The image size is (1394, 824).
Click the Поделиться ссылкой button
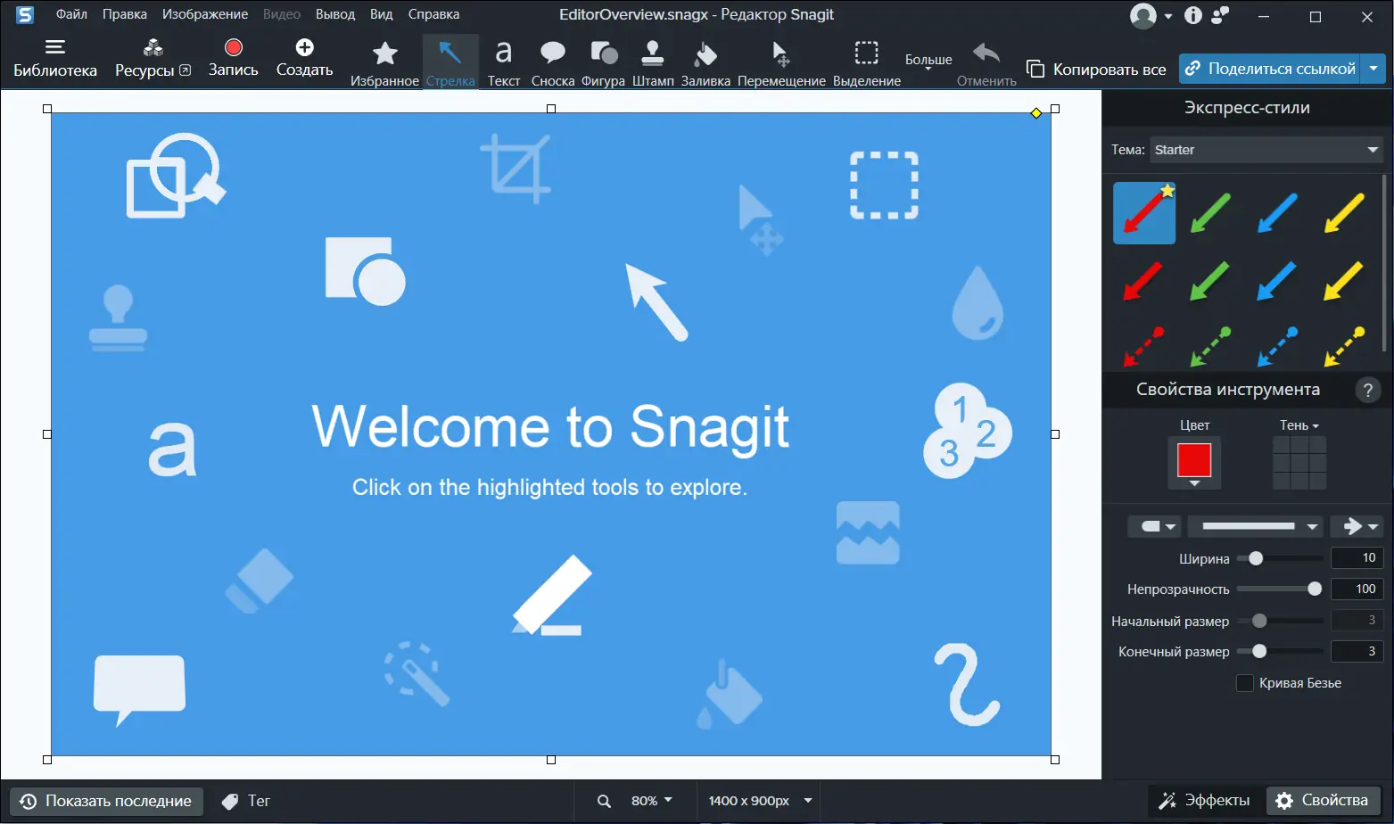click(1271, 68)
